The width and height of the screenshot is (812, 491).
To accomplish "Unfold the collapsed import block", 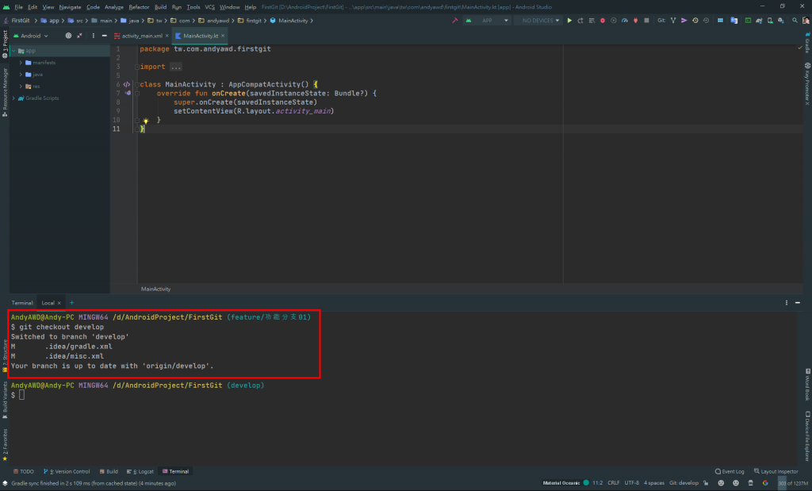I will tap(176, 67).
